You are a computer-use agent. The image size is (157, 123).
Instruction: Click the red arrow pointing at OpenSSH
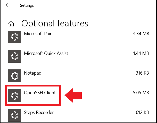tap(73, 95)
